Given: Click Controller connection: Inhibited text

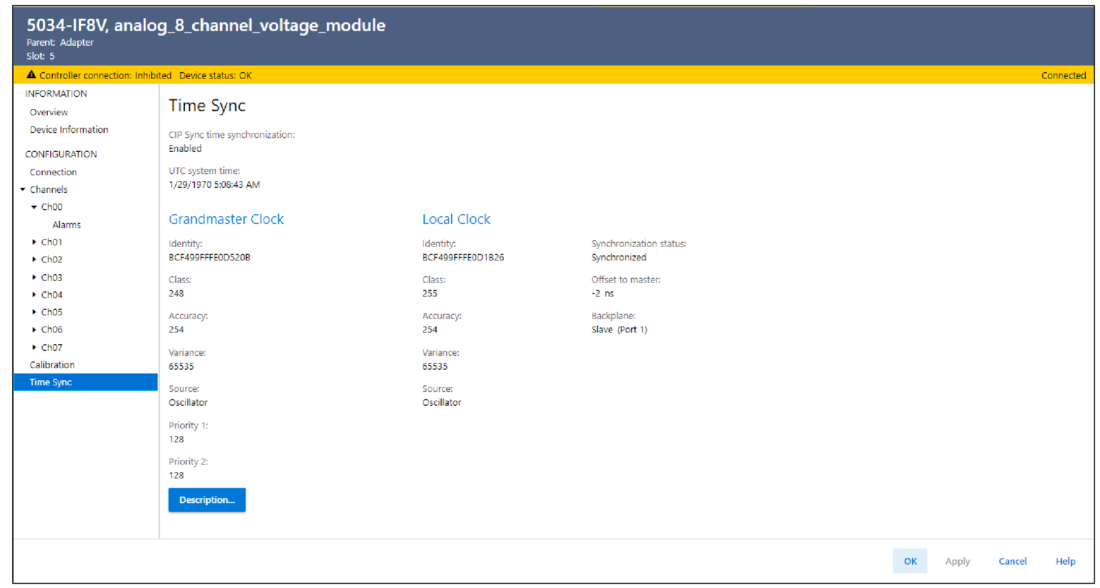Looking at the screenshot, I should (106, 75).
